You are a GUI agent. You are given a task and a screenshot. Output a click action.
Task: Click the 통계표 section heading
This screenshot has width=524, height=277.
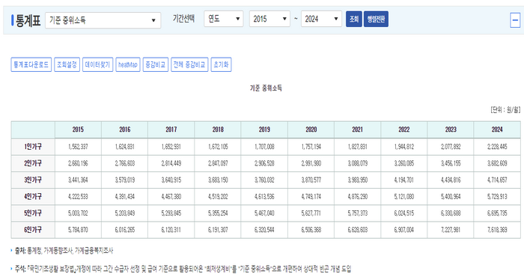tap(28, 21)
